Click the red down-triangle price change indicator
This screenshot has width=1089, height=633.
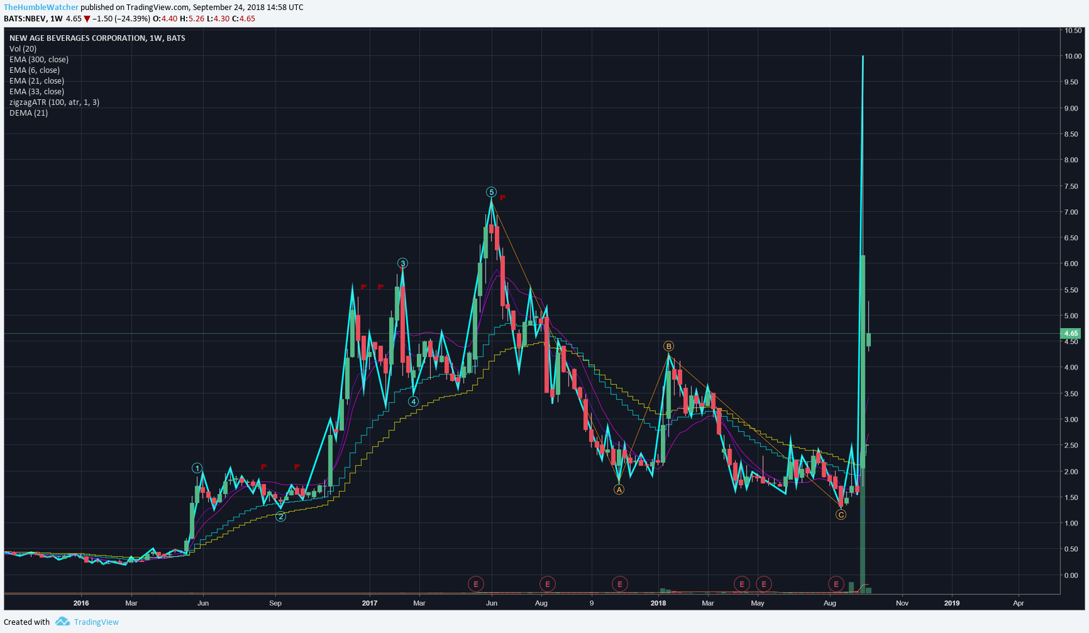[x=87, y=19]
